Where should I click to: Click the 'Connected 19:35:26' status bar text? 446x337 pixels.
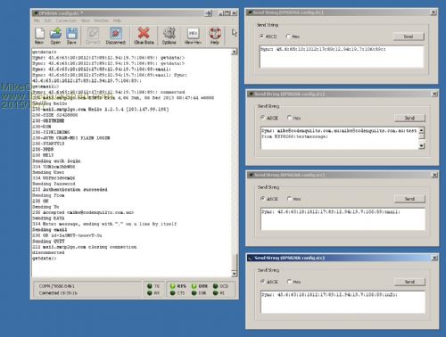click(58, 293)
